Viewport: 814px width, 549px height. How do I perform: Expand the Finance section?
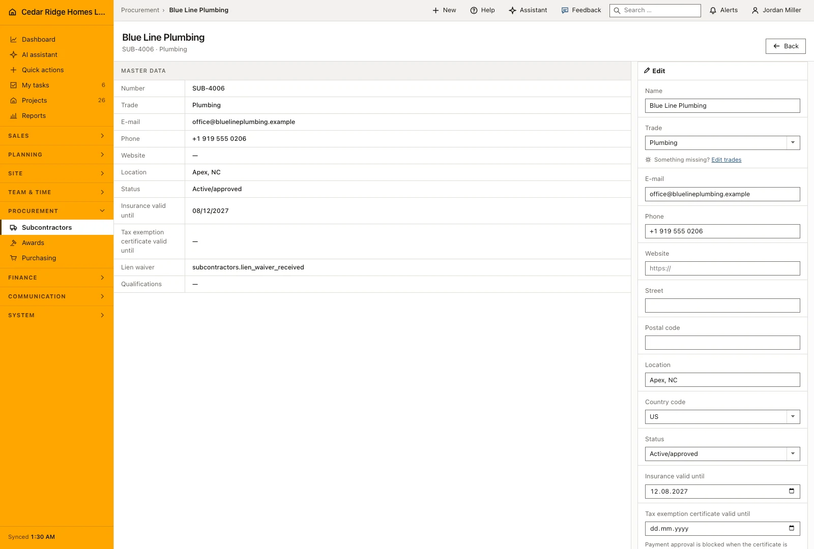click(56, 278)
